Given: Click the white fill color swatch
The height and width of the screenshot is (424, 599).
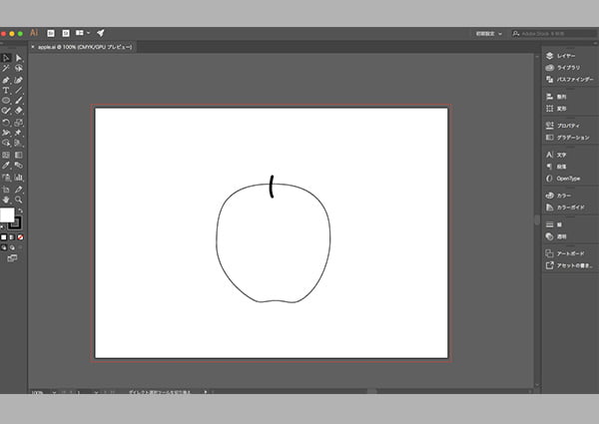Looking at the screenshot, I should [x=7, y=215].
